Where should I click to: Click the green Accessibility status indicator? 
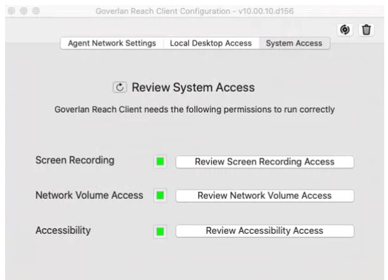point(160,231)
